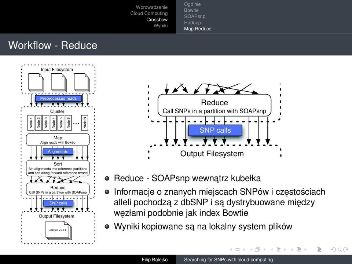
Task: Click footer title Searching for SNPs with cloud computing
Action: pyautogui.click(x=228, y=260)
